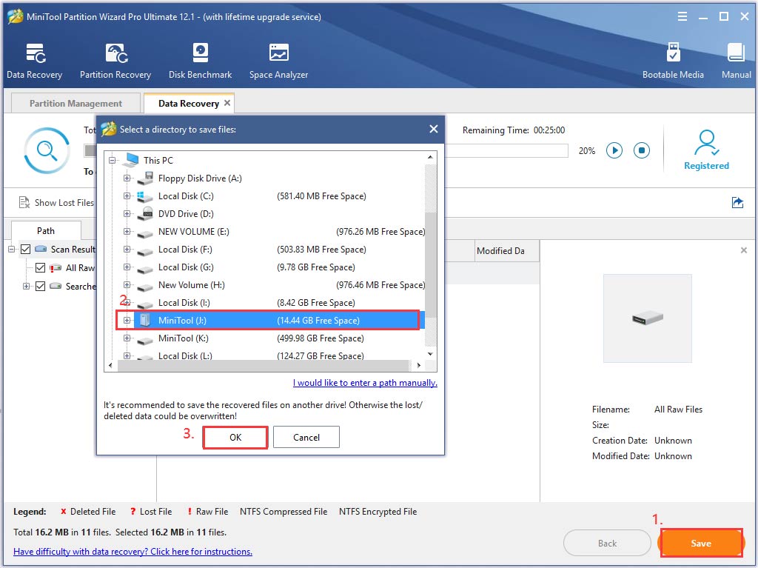Collapse the Scan Result tree node
758x568 pixels.
(x=12, y=249)
